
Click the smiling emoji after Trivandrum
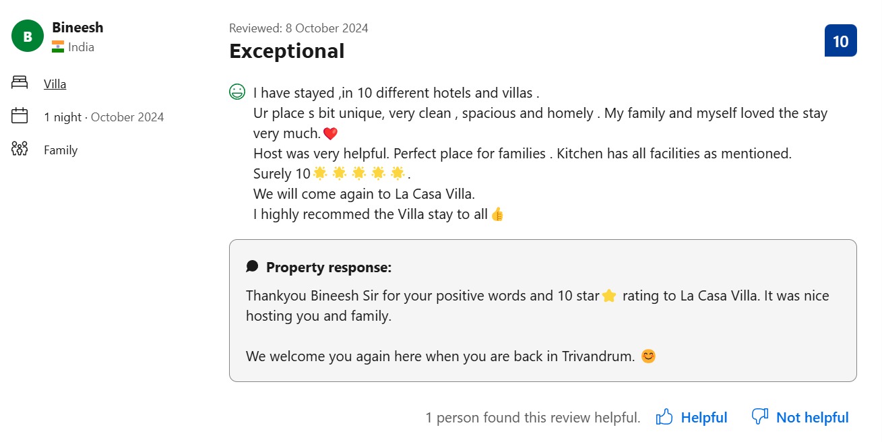click(x=648, y=356)
